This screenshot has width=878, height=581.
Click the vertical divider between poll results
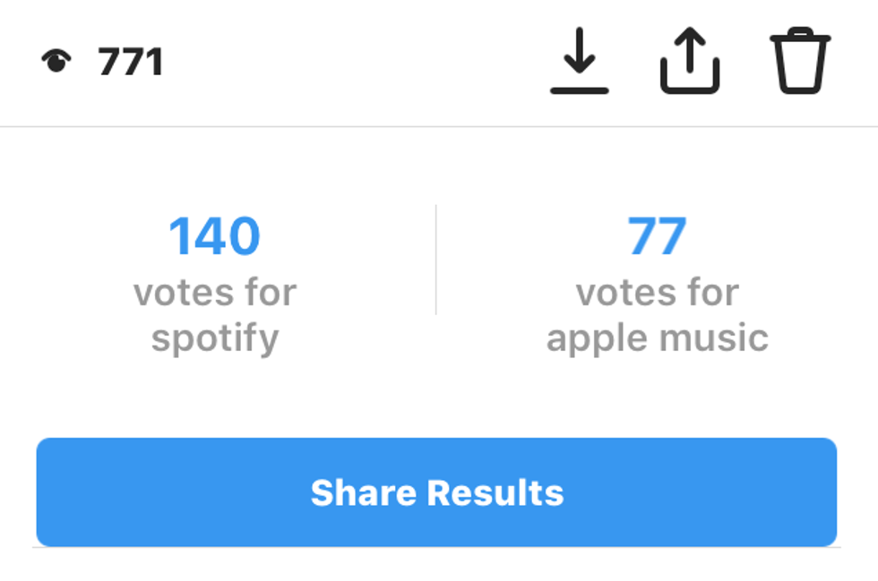pyautogui.click(x=436, y=260)
